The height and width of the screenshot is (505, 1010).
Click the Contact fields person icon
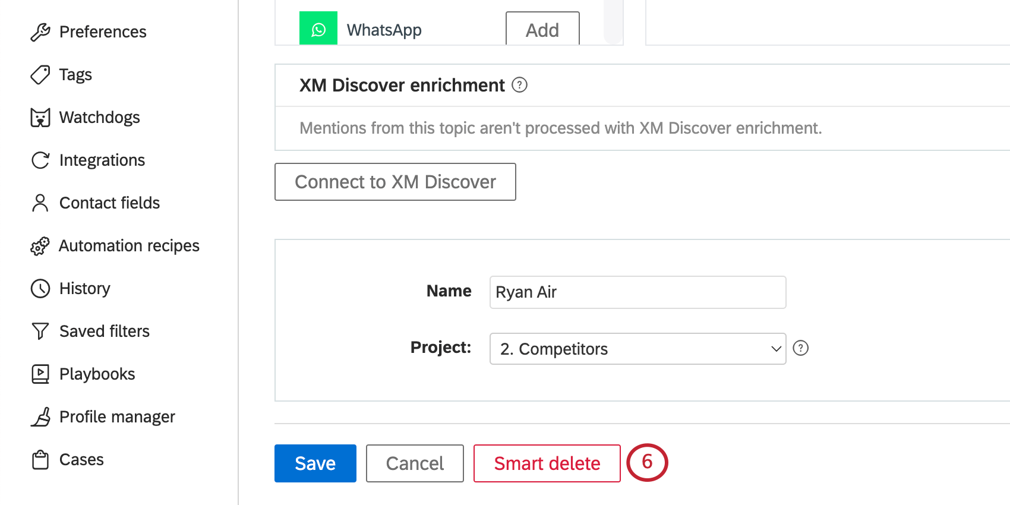pyautogui.click(x=40, y=203)
